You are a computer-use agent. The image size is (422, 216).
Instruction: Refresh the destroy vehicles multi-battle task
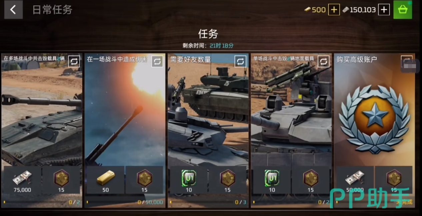coord(74,61)
